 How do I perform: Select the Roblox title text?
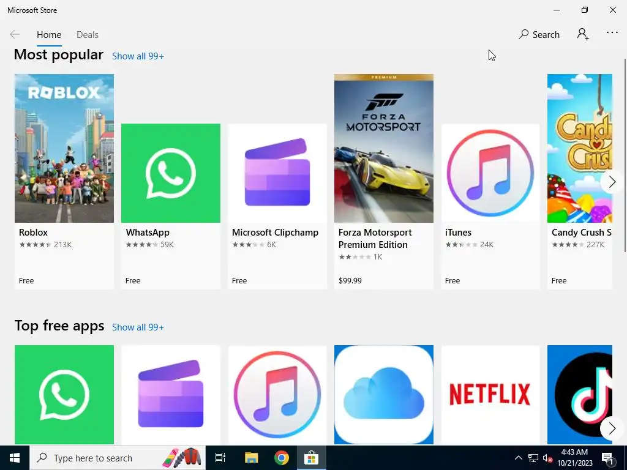pyautogui.click(x=33, y=233)
